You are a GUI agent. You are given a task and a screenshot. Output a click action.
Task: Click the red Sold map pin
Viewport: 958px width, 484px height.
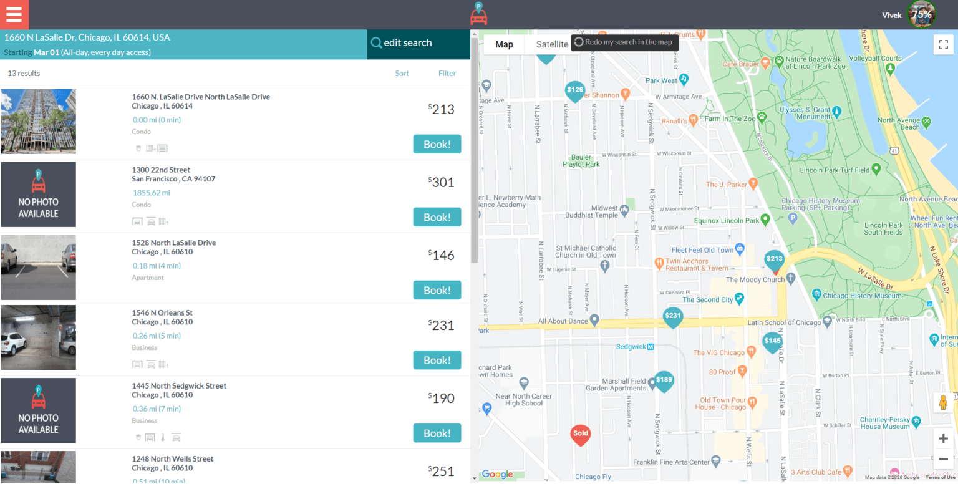coord(580,435)
